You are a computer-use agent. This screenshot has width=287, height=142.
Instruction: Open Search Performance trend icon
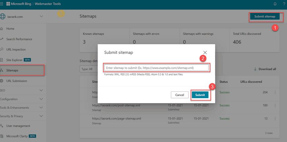tap(2, 39)
